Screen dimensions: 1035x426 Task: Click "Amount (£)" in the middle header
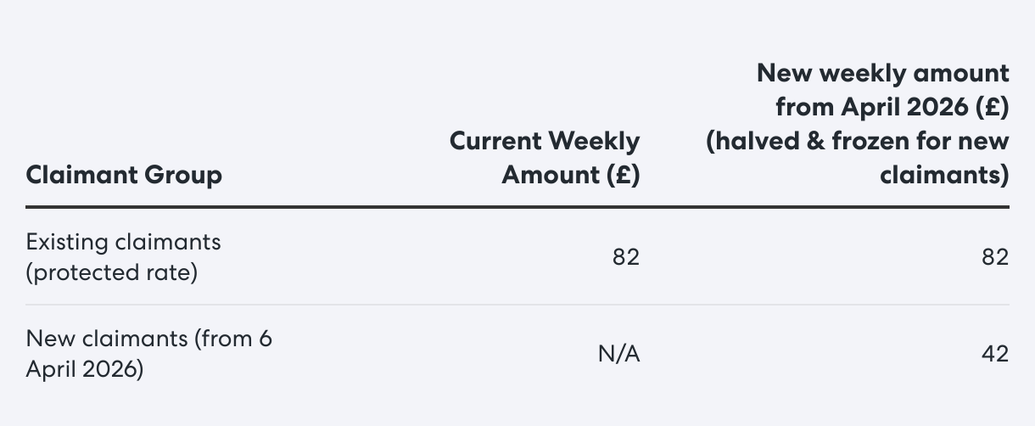coord(571,175)
